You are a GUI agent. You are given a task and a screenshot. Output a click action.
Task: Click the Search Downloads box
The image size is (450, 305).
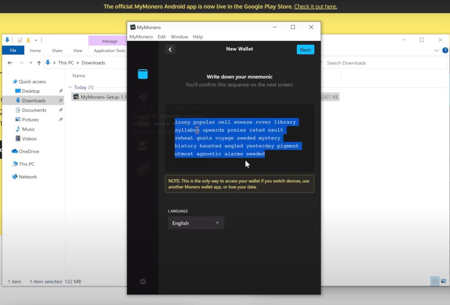coord(385,63)
